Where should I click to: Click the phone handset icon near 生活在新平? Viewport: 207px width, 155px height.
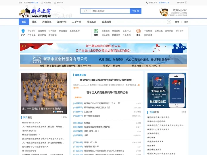pos(147,3)
